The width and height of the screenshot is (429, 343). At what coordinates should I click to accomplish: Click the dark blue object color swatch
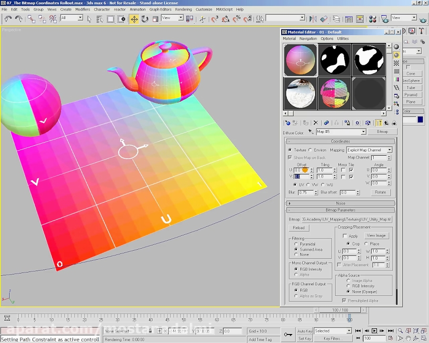click(x=420, y=120)
